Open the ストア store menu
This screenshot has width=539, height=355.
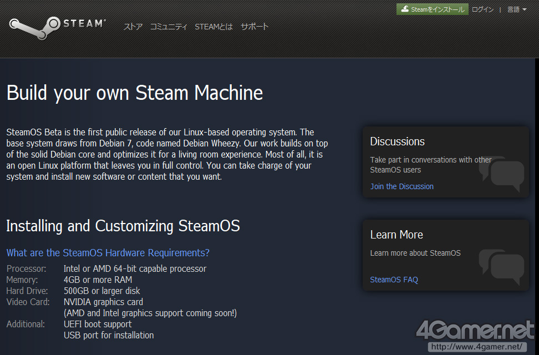(133, 27)
